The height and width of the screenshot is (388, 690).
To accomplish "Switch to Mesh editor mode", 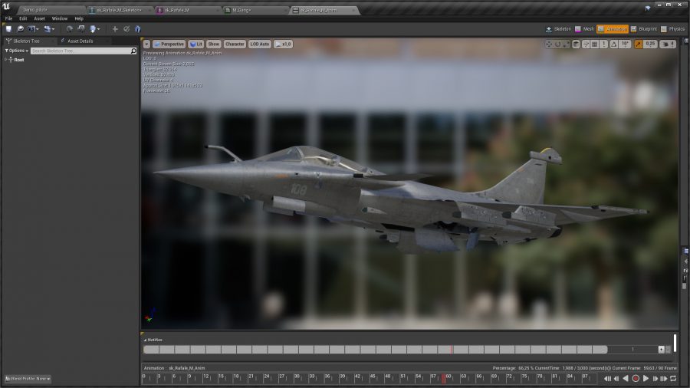I will 584,29.
